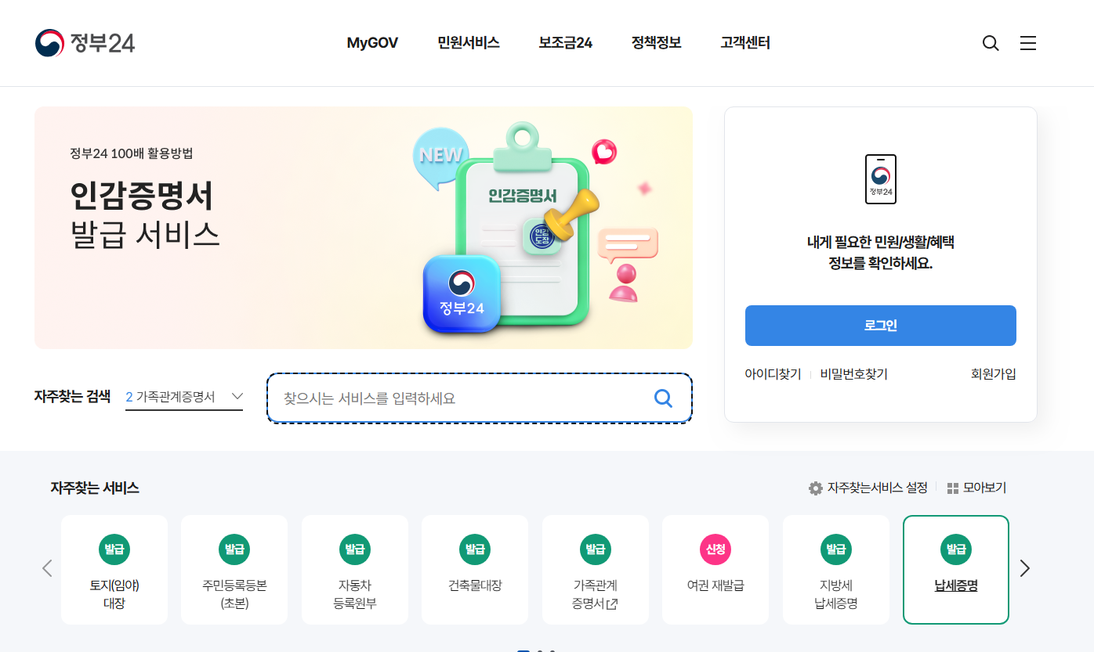Click the 회원가입 link

tap(993, 374)
